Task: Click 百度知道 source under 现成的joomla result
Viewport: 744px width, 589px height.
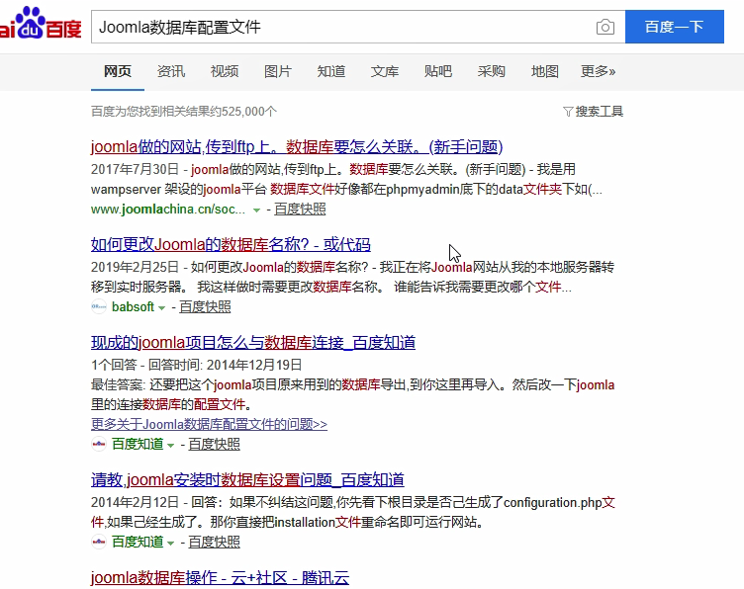Action: [x=138, y=444]
